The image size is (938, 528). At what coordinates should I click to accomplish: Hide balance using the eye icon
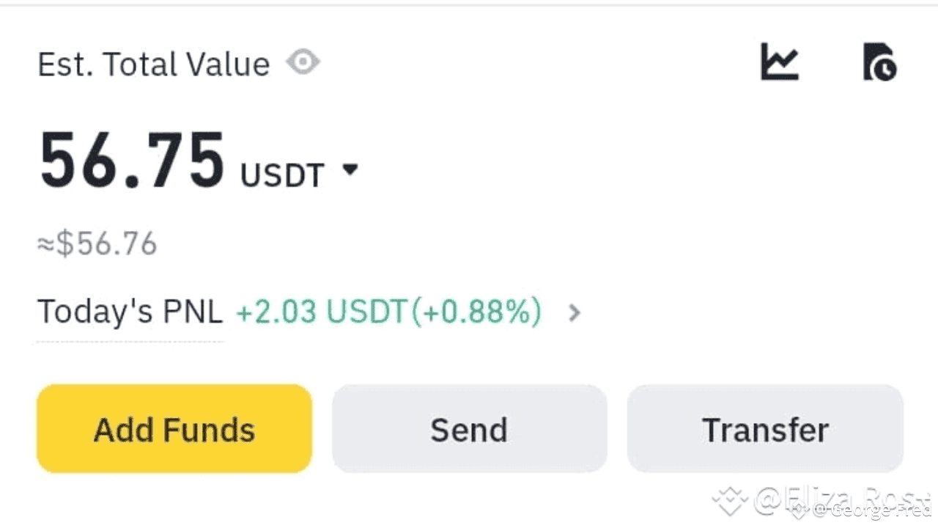(x=303, y=62)
